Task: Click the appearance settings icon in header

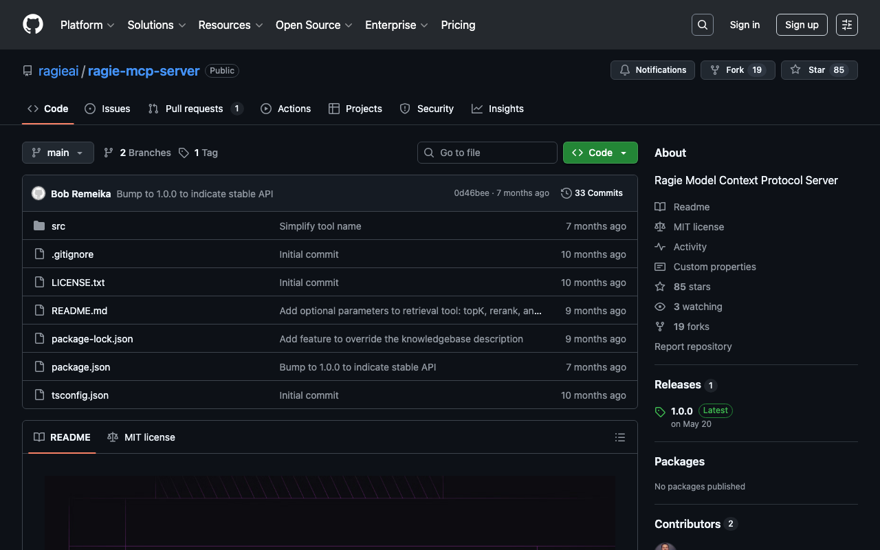Action: pyautogui.click(x=846, y=25)
